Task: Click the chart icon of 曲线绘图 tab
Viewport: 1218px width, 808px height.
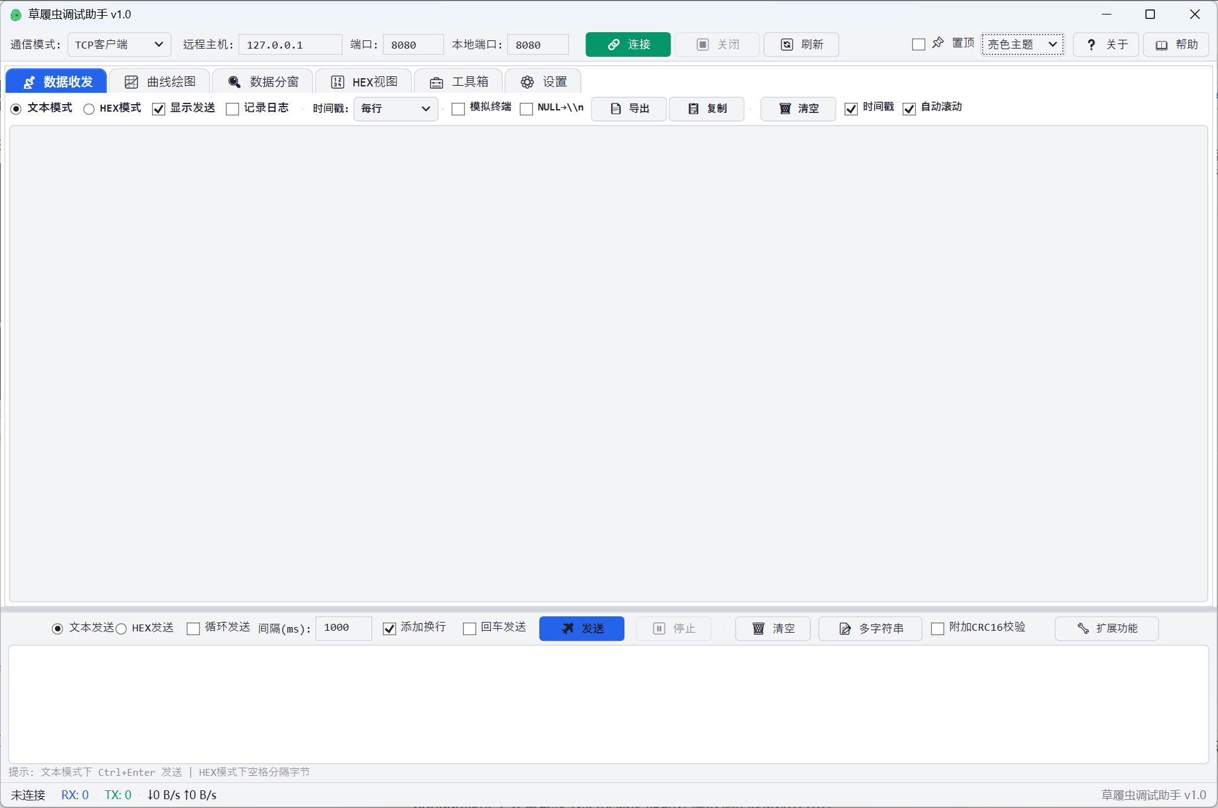Action: pos(131,82)
